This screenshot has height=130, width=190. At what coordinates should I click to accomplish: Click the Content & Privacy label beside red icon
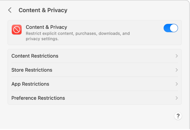coord(46,27)
